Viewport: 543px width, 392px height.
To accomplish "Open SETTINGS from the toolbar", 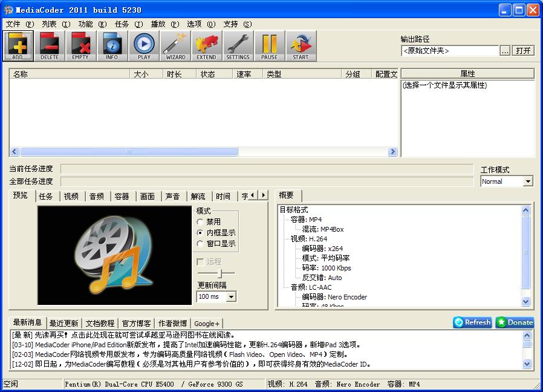I will tap(238, 45).
